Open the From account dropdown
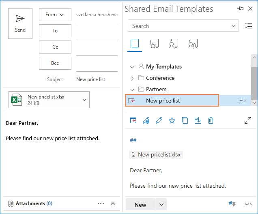Viewport: 258px width, 214px height. pos(55,15)
